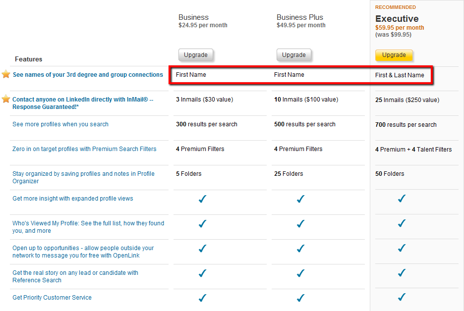Open the OpenLink opportunities feature link
464x311 pixels.
coord(83,252)
